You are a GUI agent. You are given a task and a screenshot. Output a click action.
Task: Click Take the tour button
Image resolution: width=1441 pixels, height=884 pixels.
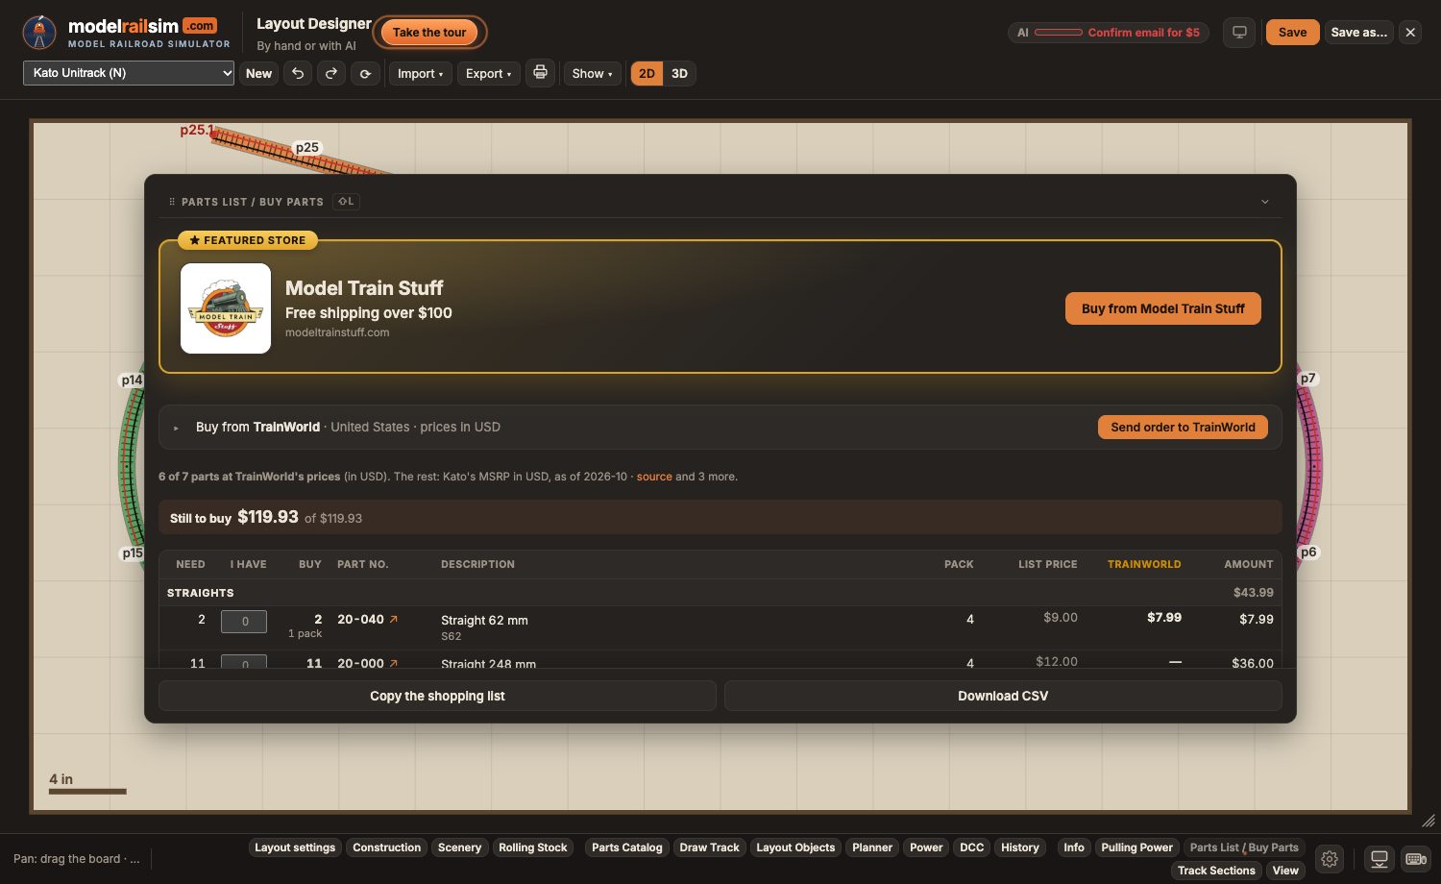[429, 32]
